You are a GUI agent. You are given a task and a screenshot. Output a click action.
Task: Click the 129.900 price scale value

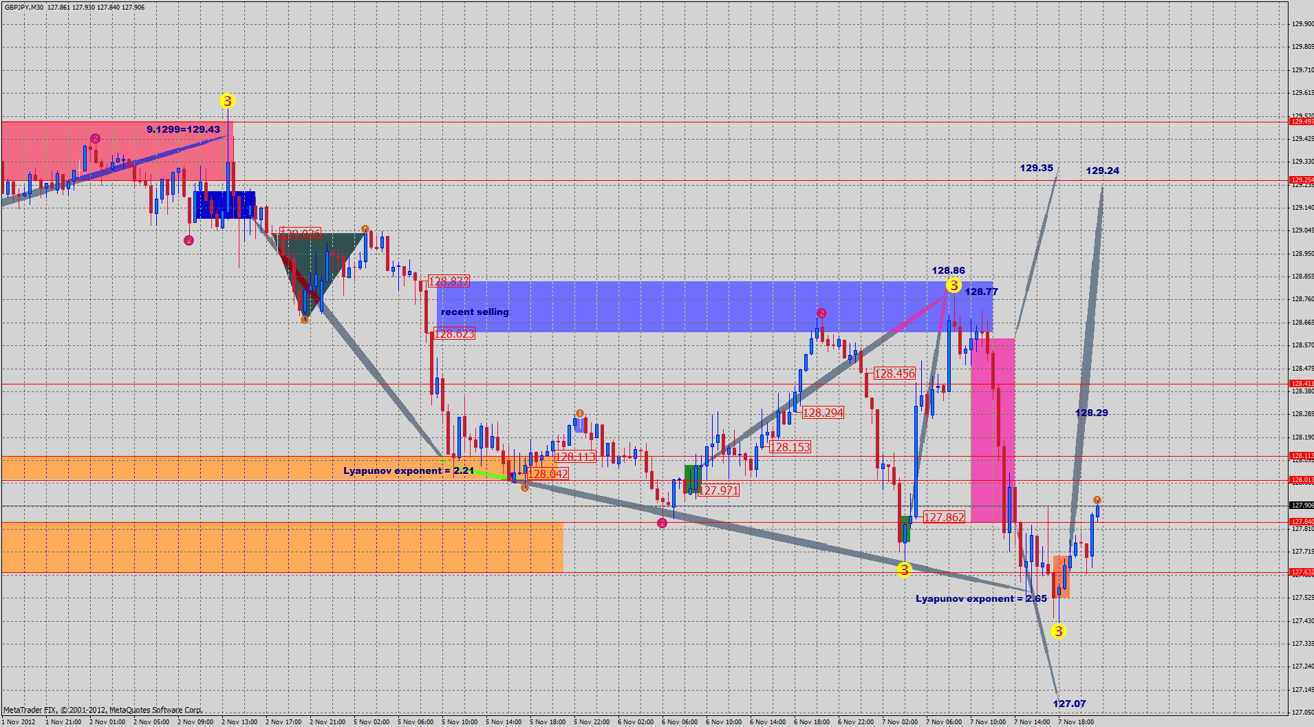pyautogui.click(x=1302, y=24)
